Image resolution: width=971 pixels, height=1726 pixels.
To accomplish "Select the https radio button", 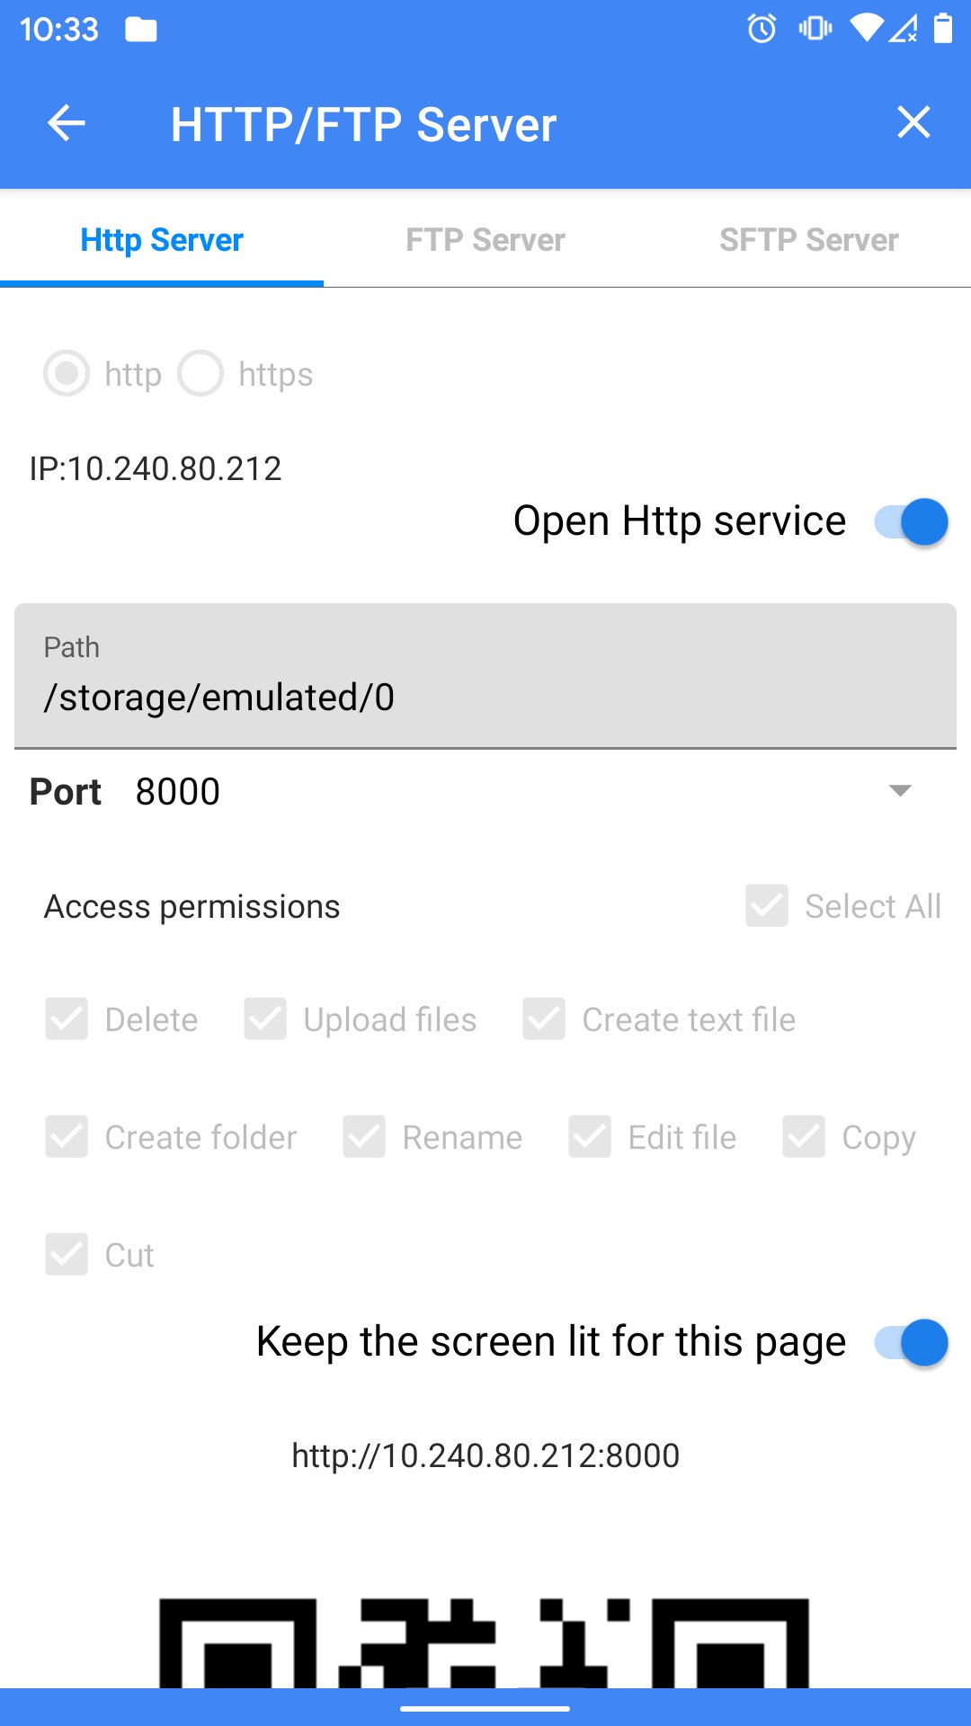I will pyautogui.click(x=201, y=374).
